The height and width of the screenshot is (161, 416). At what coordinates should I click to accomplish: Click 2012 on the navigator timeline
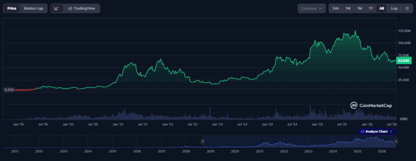[x=39, y=151]
